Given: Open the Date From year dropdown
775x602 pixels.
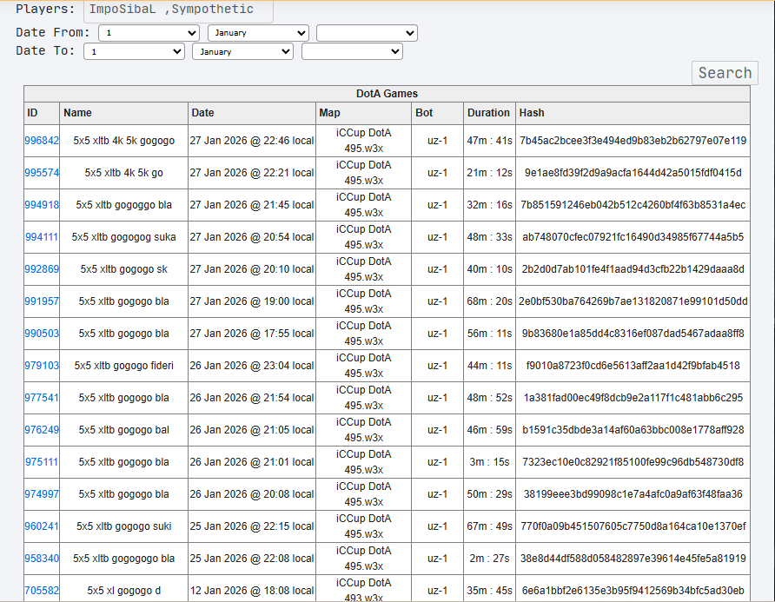Looking at the screenshot, I should click(367, 33).
